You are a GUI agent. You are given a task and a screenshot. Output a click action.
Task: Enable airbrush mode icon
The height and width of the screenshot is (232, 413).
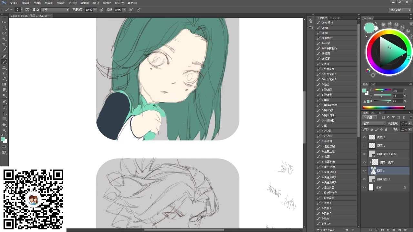[131, 10]
